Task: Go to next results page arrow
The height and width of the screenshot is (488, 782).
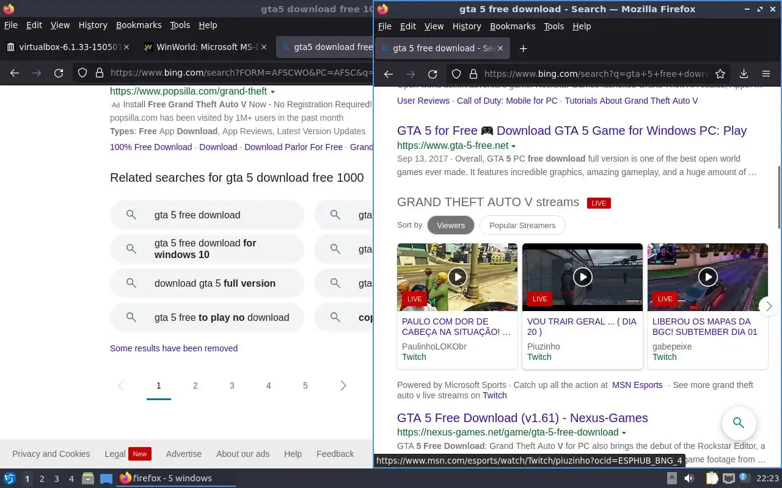Action: coord(343,386)
